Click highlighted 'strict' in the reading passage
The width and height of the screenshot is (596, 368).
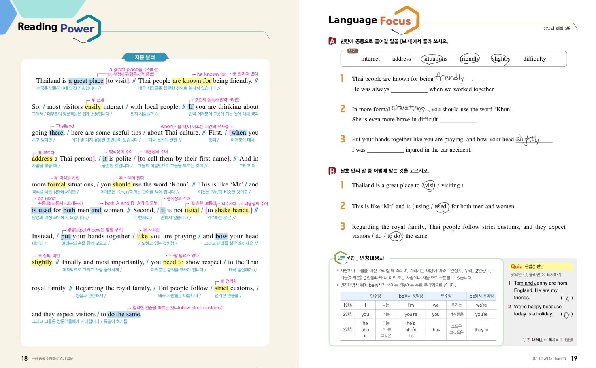coord(221,288)
